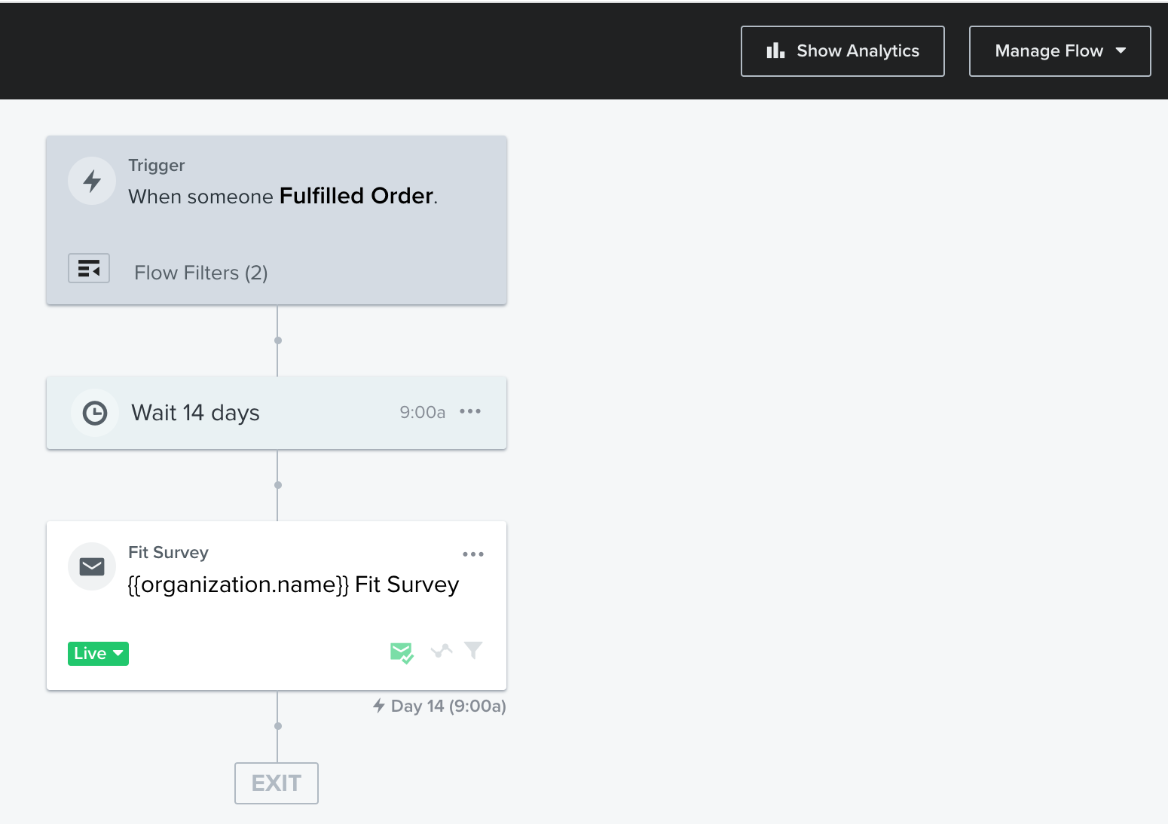Click the Manage Flow dropdown arrow
1168x824 pixels.
(1121, 50)
